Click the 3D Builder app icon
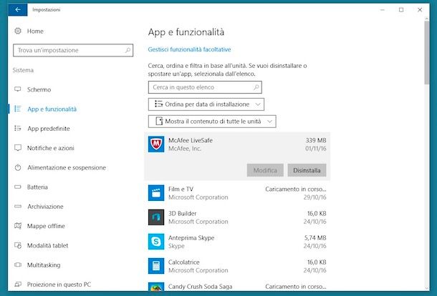The image size is (437, 296). pos(156,217)
